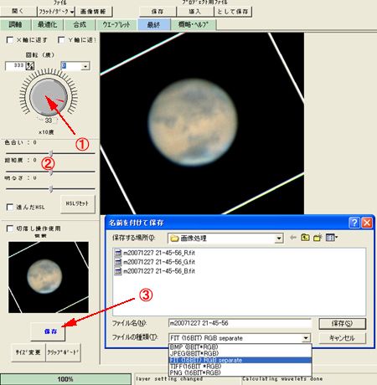Click the ファイル名 filename input field

[240, 323]
